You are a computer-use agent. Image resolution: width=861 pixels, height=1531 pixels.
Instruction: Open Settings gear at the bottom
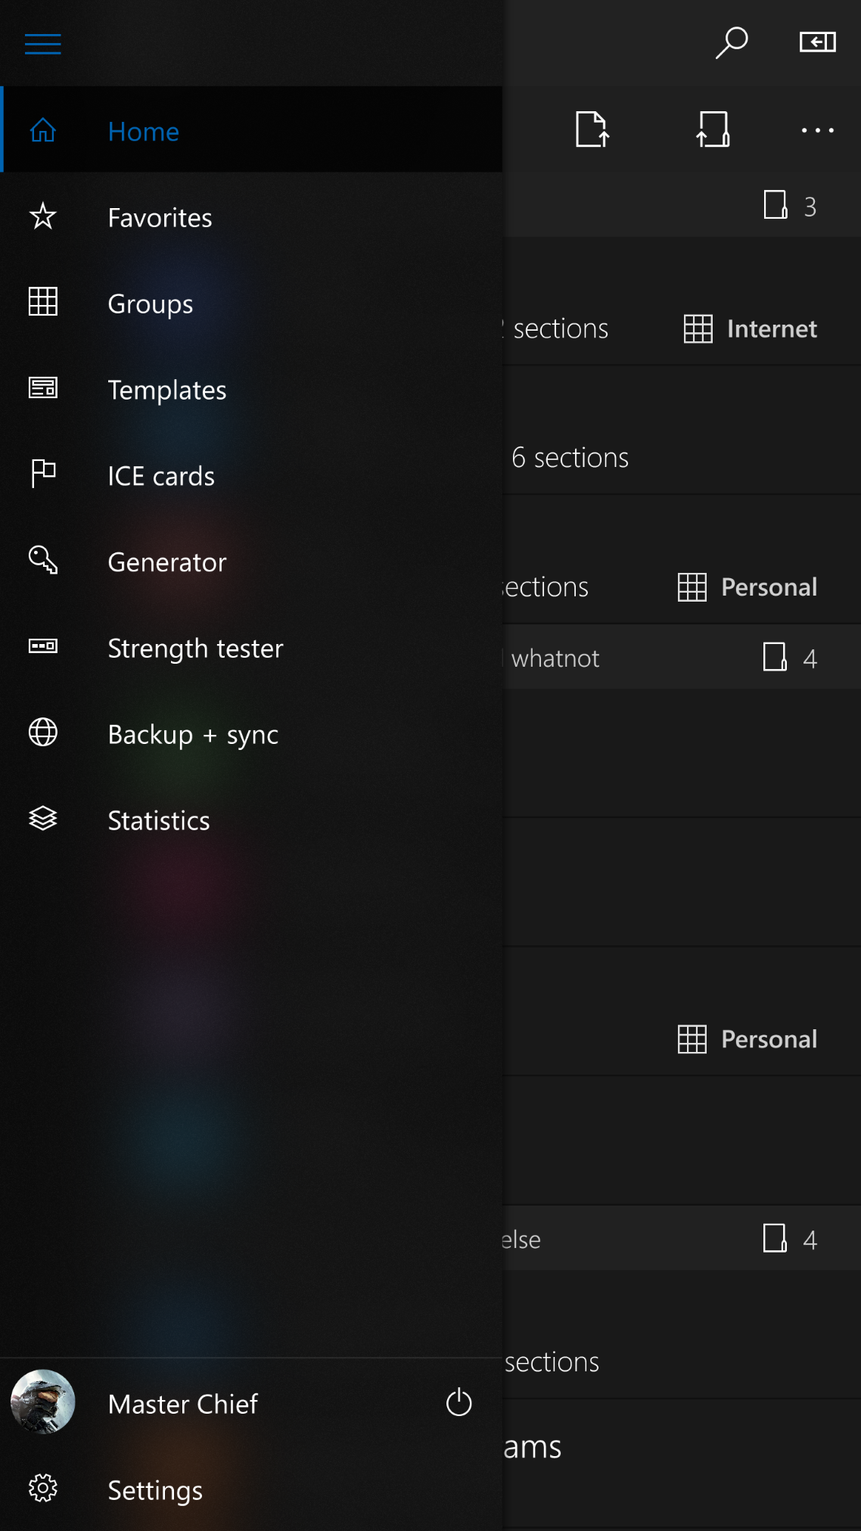point(43,1489)
